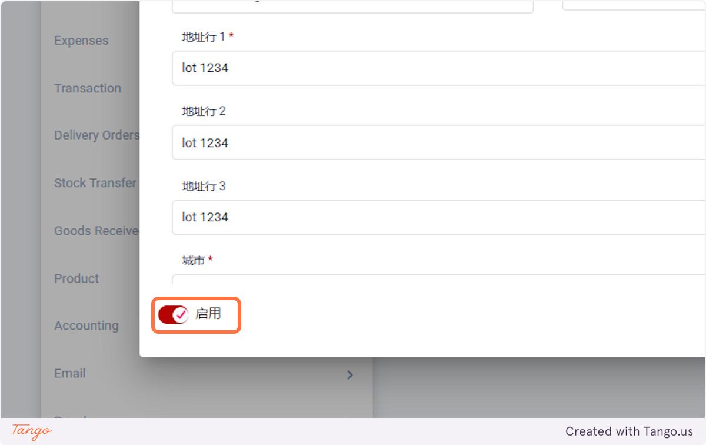Click the 启用 label text
The image size is (706, 445).
coord(208,314)
